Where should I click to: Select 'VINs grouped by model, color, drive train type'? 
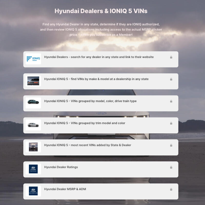coord(90,101)
